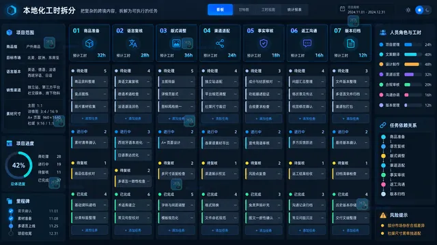This screenshot has height=245, width=437.
Task: Open the risk link 社媒尺寸需单独适配
Action: click(x=404, y=233)
